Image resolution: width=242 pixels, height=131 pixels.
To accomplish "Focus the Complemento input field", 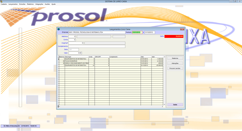I will [97, 46].
